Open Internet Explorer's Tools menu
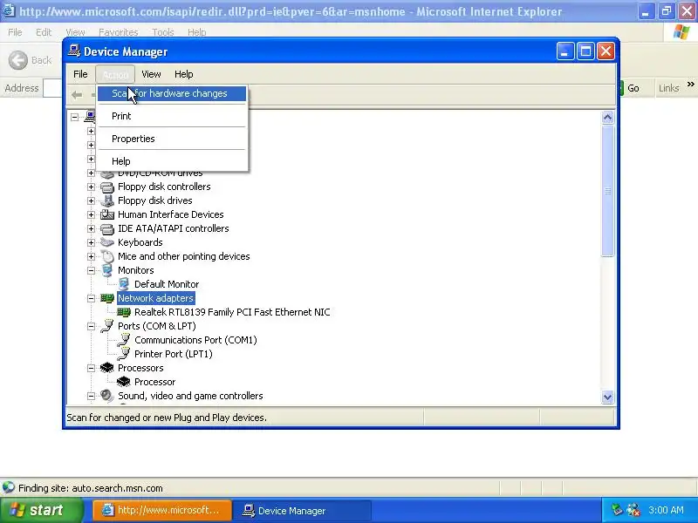Screen dimensions: 698x523 pos(163,32)
